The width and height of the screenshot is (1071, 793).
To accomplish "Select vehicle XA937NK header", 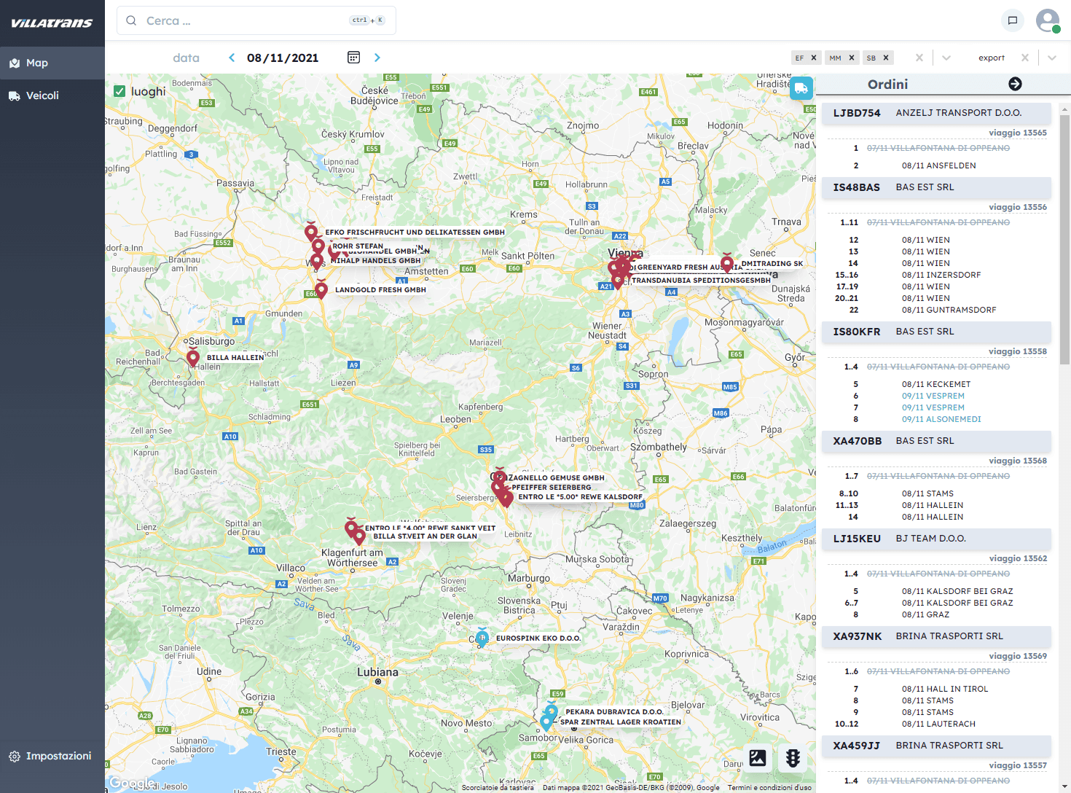I will [x=936, y=636].
